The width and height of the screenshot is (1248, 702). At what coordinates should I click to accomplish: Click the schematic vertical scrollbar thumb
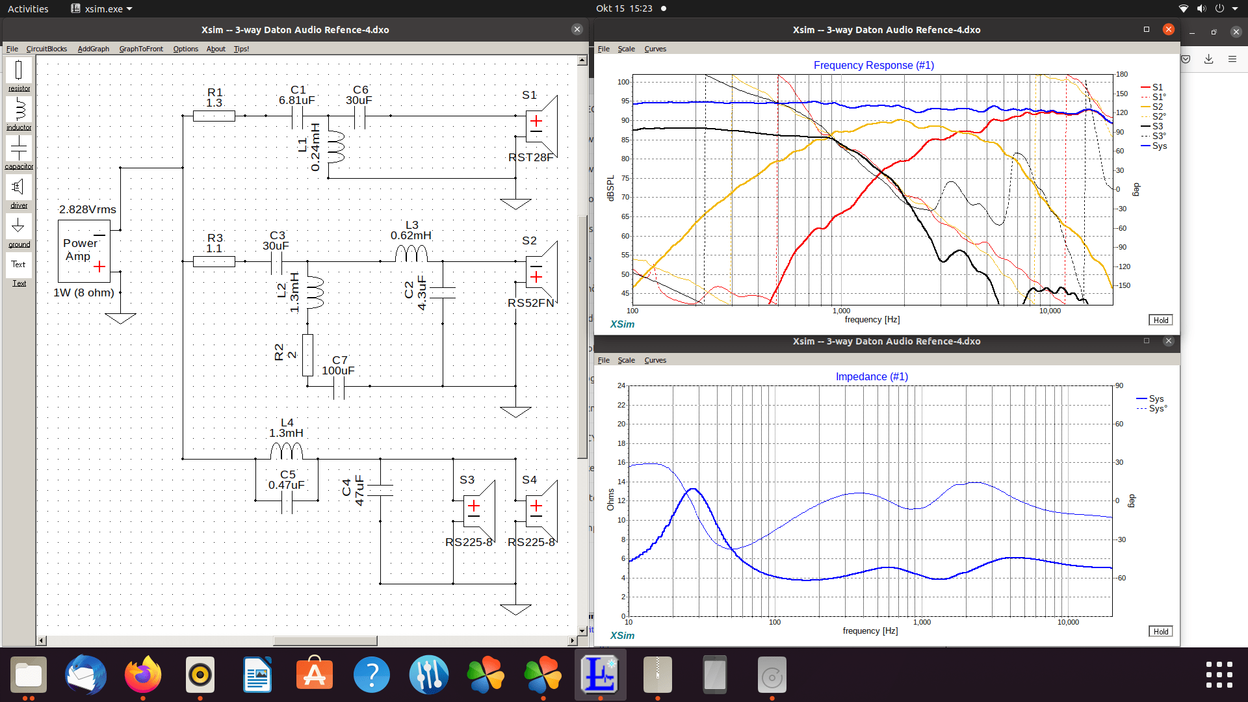pos(582,336)
